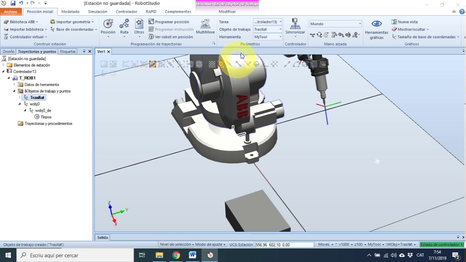Open the Etiquetas panel tab
The height and width of the screenshot is (262, 466).
68,52
